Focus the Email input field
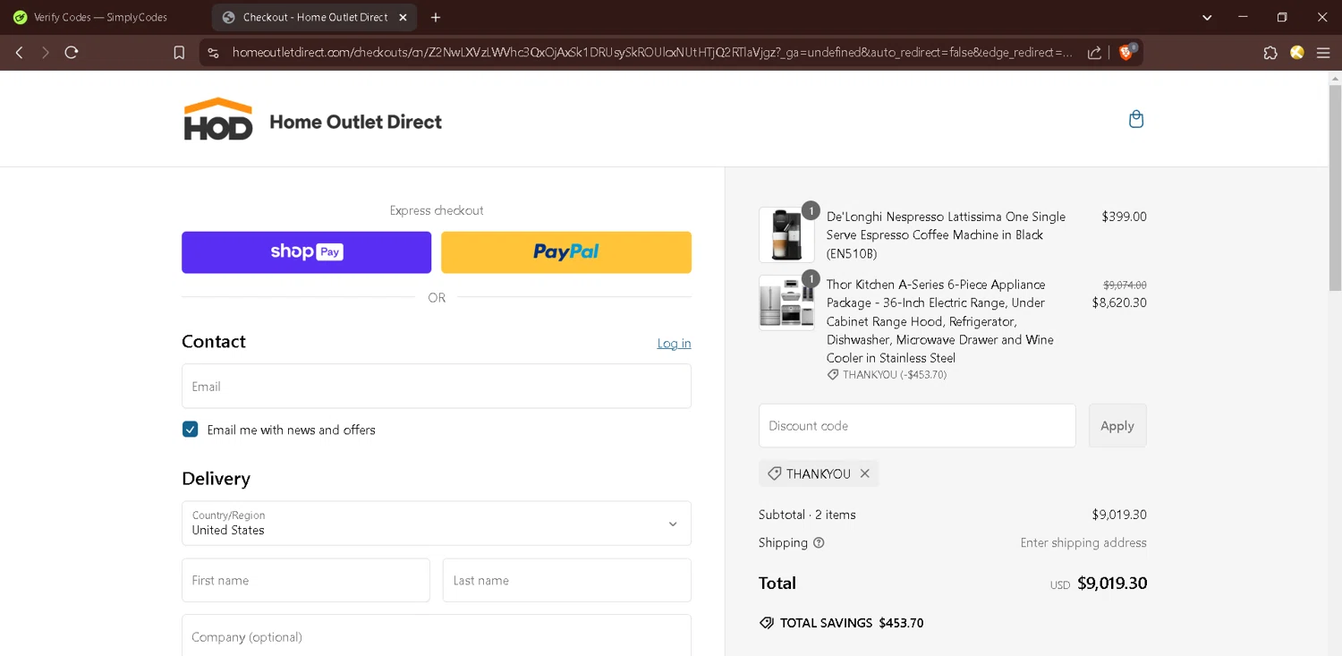The width and height of the screenshot is (1342, 656). pyautogui.click(x=437, y=386)
